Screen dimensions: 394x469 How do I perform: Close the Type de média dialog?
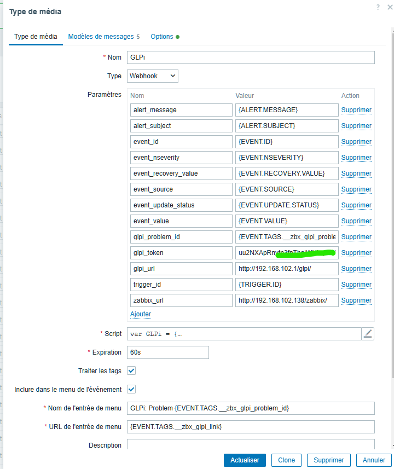(x=390, y=7)
